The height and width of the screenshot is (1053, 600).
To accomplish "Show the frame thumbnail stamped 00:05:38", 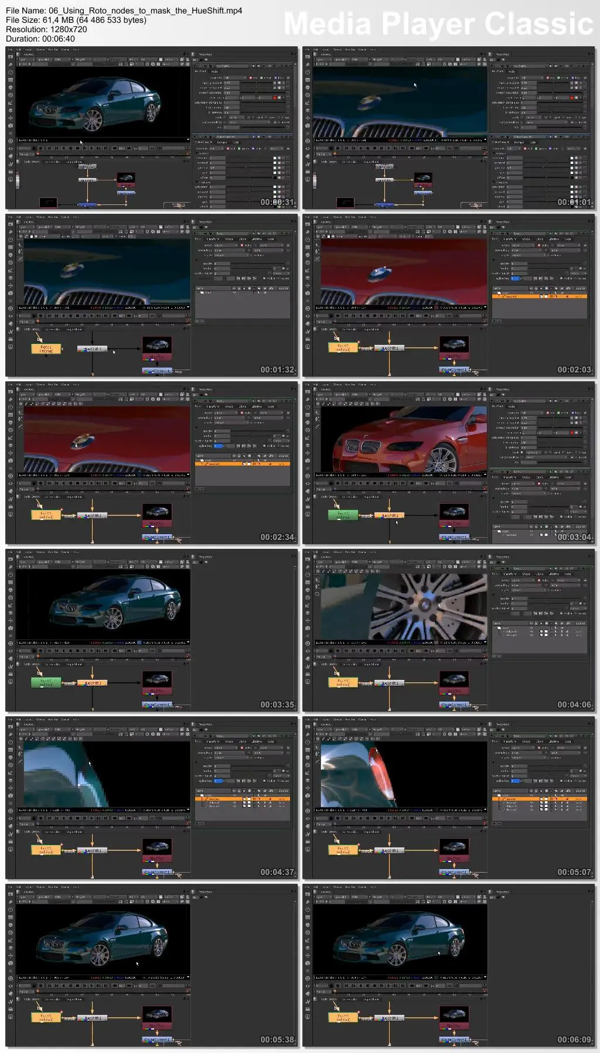I will coord(152,965).
